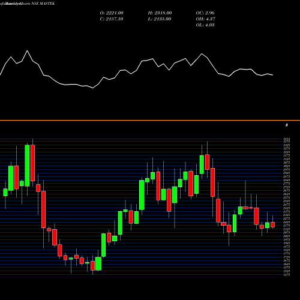
Task: Click the high price value H: 2318.00
Action: coord(160,13)
